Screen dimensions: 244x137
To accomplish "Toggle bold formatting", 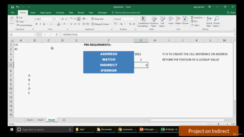I will [x=37, y=24].
